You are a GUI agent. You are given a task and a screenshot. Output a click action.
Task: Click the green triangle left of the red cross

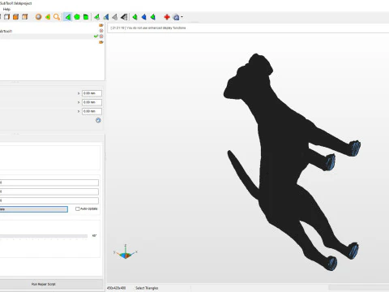pyautogui.click(x=152, y=17)
